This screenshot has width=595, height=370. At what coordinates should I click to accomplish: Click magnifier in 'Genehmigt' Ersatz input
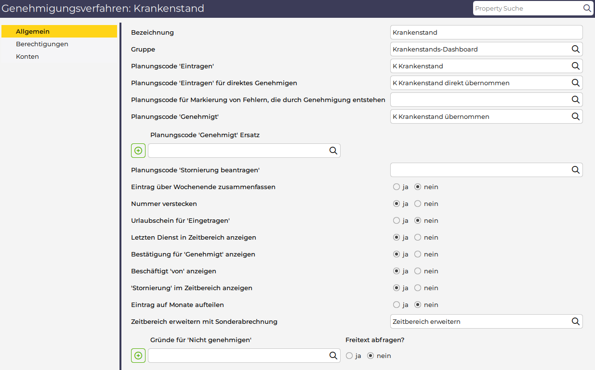click(333, 151)
